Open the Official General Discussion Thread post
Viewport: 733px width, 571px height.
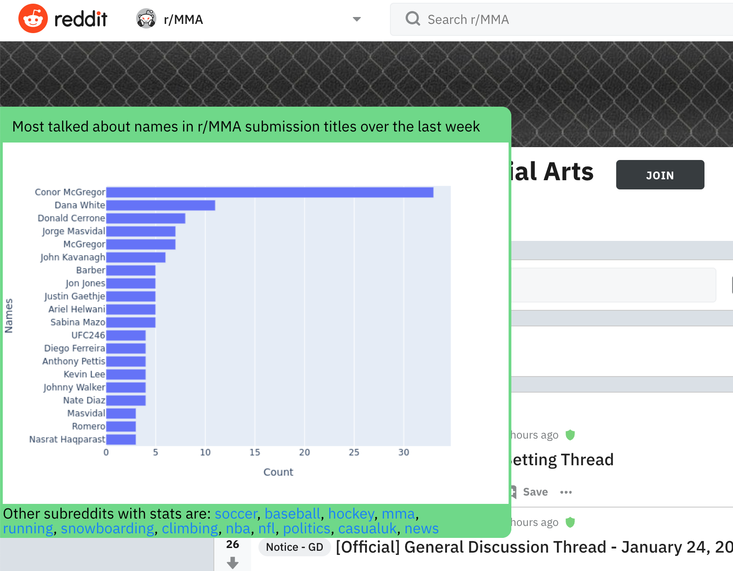coord(534,547)
